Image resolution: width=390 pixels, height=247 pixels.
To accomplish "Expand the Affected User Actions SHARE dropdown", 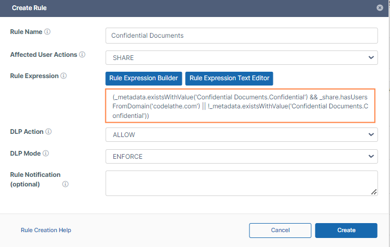I will point(242,57).
